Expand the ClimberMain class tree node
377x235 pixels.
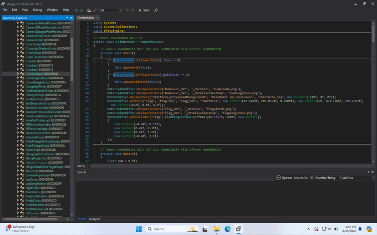coord(18,73)
